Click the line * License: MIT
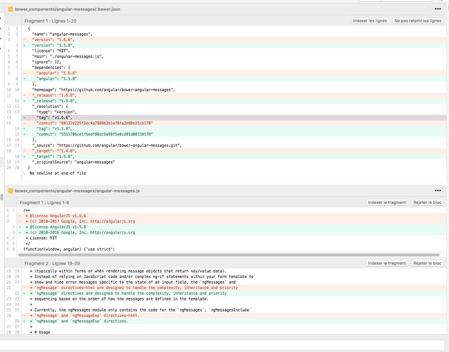 [231, 238]
